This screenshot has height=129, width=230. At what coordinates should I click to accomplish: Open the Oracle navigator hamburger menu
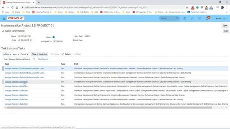coord(4,18)
